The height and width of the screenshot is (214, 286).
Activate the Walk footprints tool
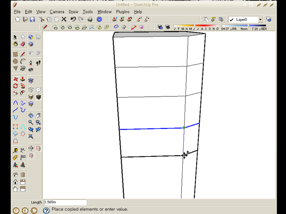coord(38,63)
